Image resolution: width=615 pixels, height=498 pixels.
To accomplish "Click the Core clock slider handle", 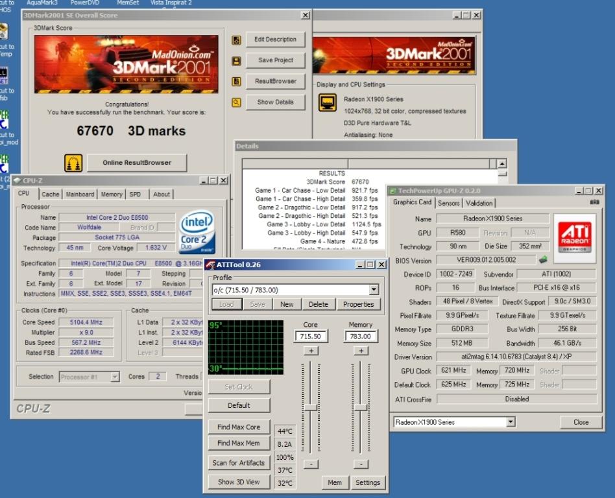I will pos(311,407).
